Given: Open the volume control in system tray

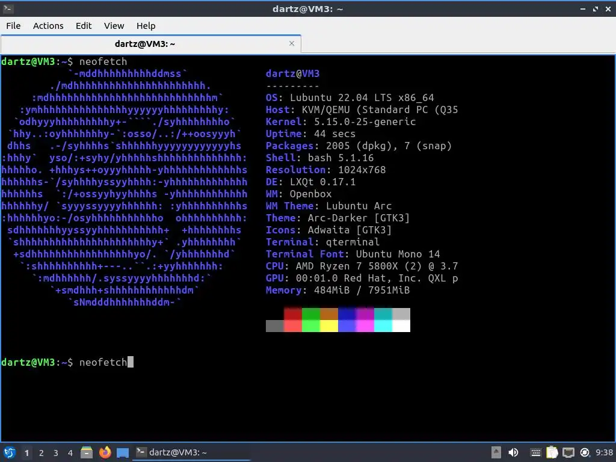Looking at the screenshot, I should tap(513, 452).
